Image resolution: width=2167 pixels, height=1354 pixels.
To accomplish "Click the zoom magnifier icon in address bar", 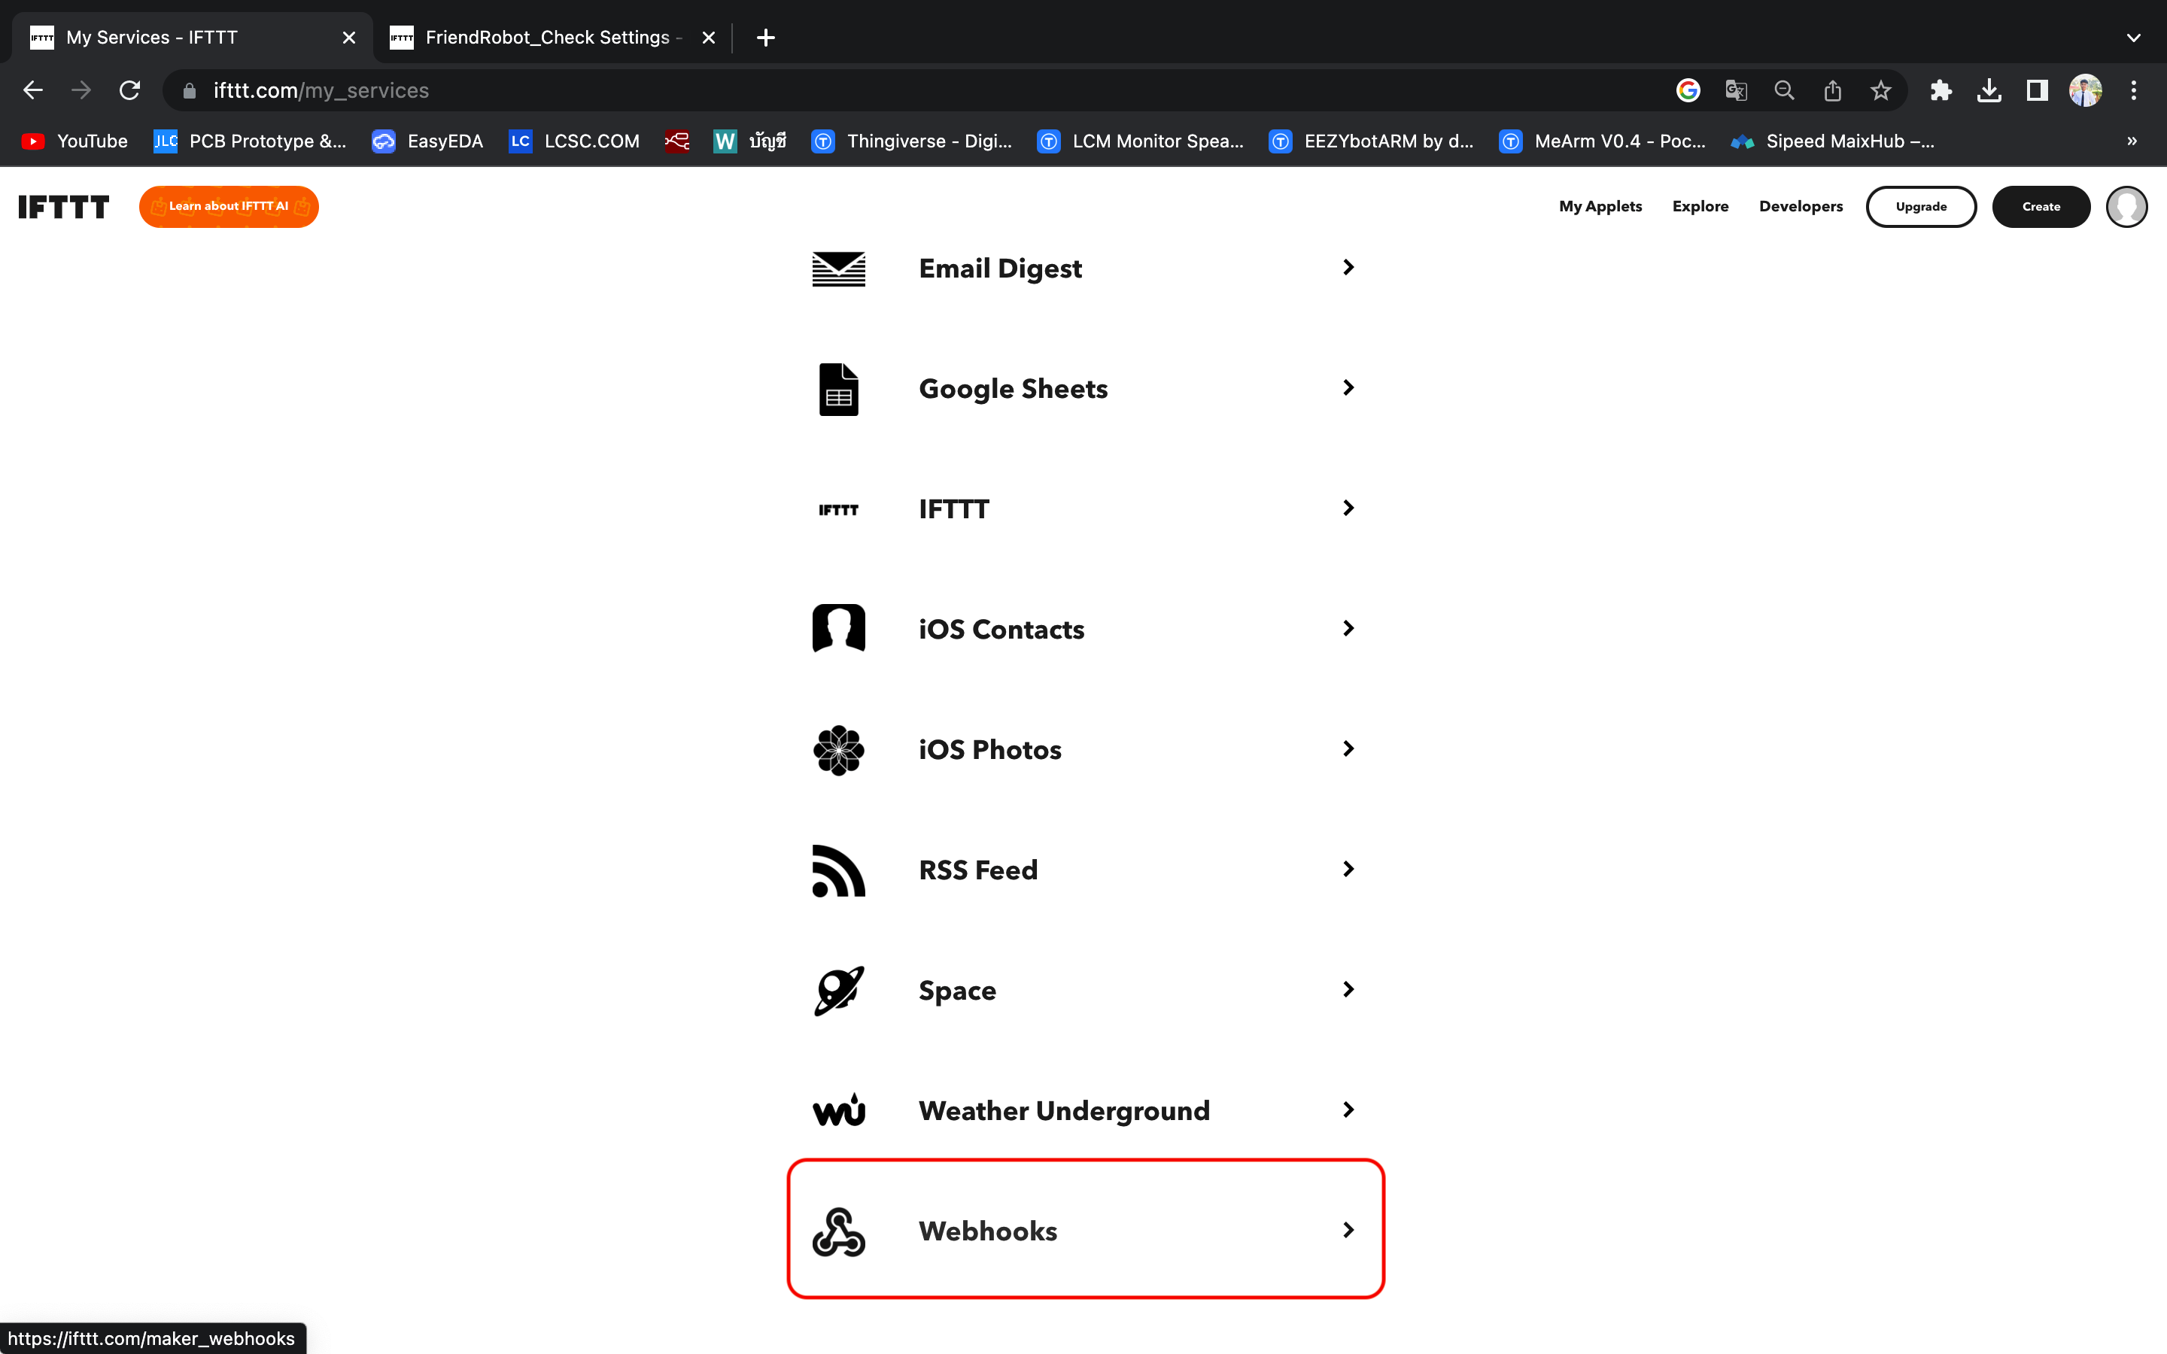I will [x=1785, y=90].
